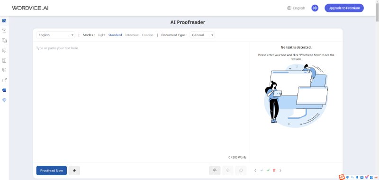
Task: Open the shield plagiarism checker sidebar icon
Action: coord(4,70)
